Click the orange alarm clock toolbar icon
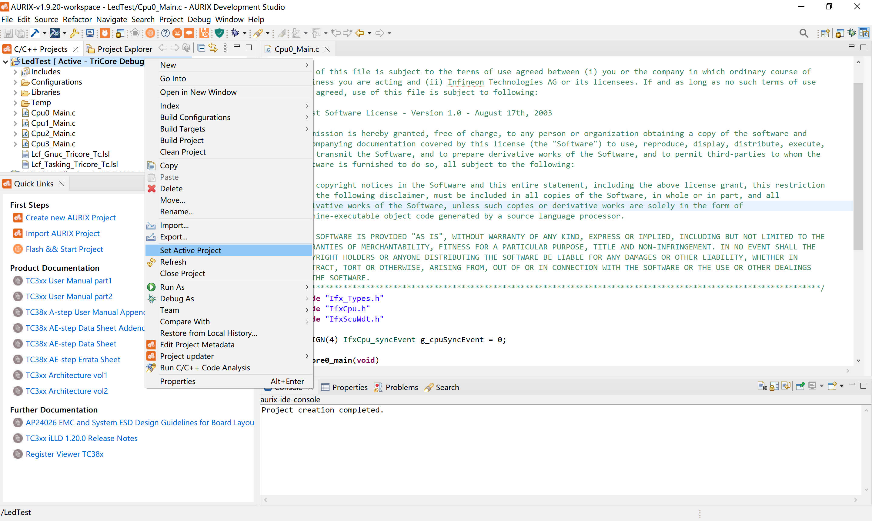This screenshot has width=872, height=521. click(x=105, y=33)
